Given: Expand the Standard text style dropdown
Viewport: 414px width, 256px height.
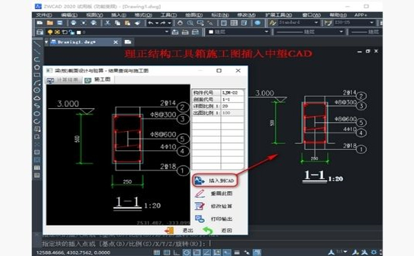Looking at the screenshot, I should (316, 23).
